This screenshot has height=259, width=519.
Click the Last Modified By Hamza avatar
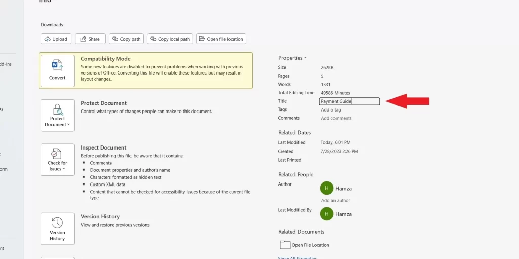tap(327, 214)
